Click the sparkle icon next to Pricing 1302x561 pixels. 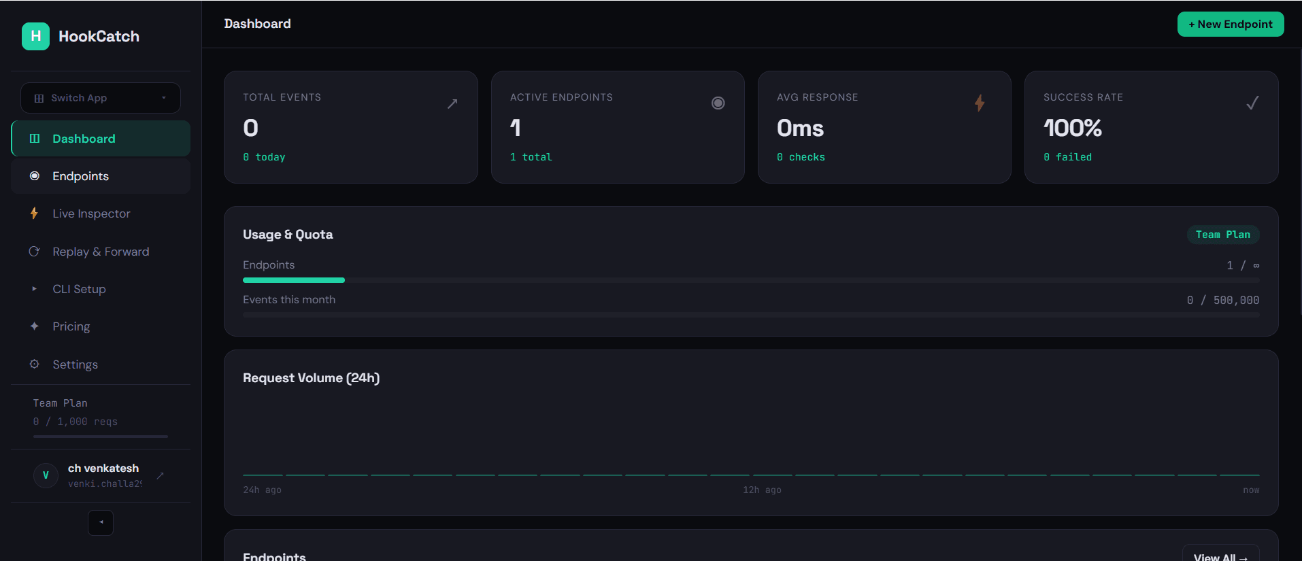[x=34, y=326]
